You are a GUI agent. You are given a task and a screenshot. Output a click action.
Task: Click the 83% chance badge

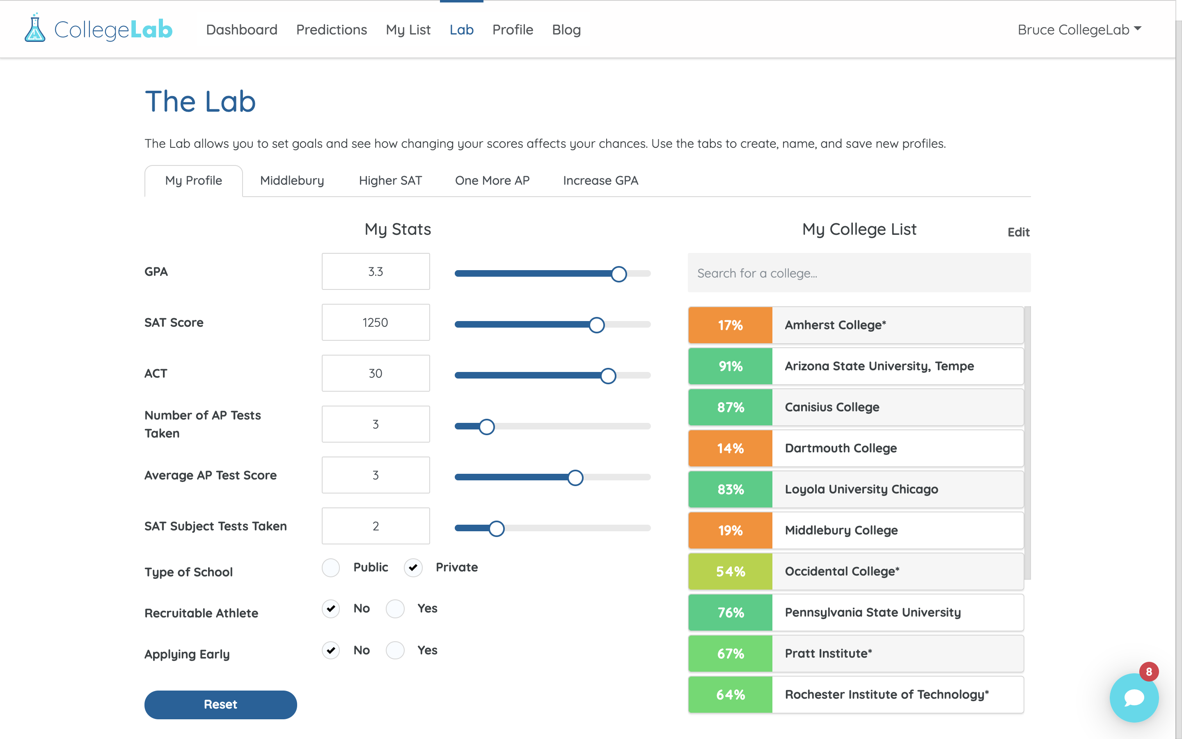click(730, 489)
